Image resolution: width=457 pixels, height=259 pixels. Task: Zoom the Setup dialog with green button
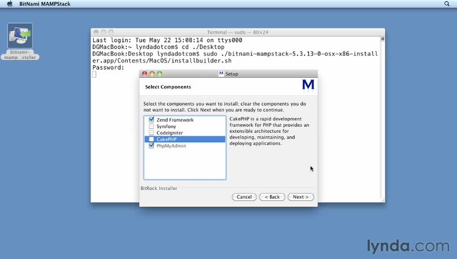point(160,74)
